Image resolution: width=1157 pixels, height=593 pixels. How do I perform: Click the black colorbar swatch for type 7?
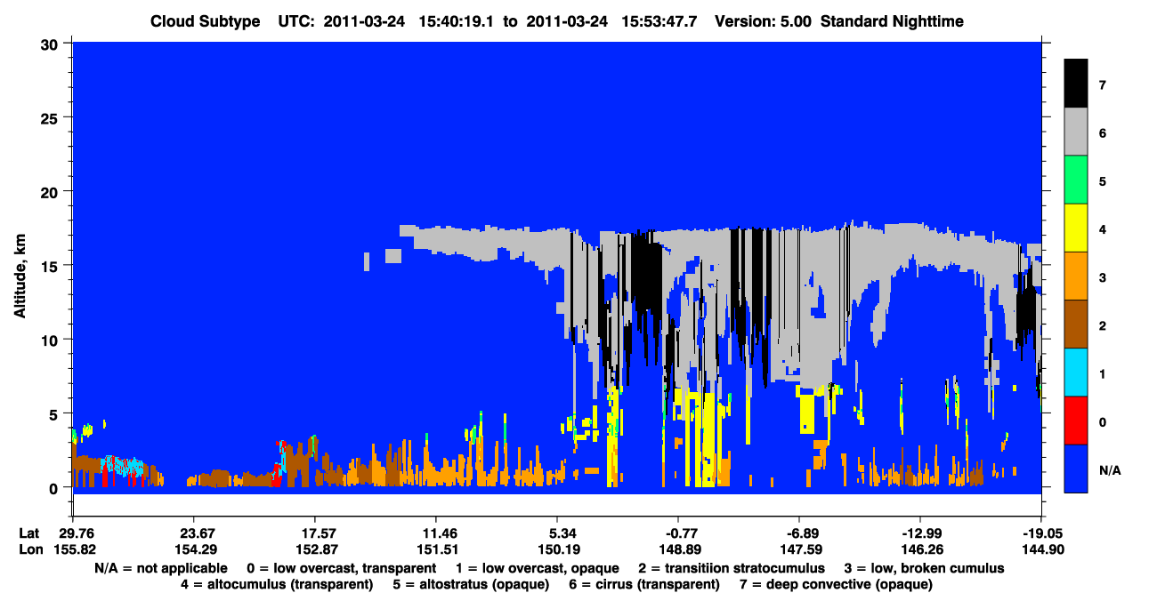(x=1076, y=84)
